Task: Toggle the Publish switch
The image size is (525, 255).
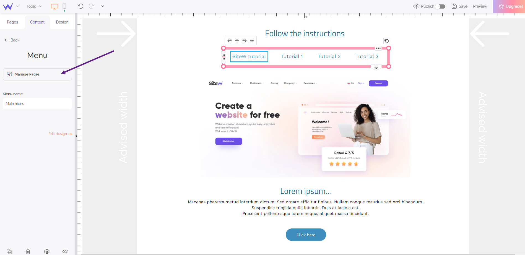Action: pyautogui.click(x=440, y=6)
